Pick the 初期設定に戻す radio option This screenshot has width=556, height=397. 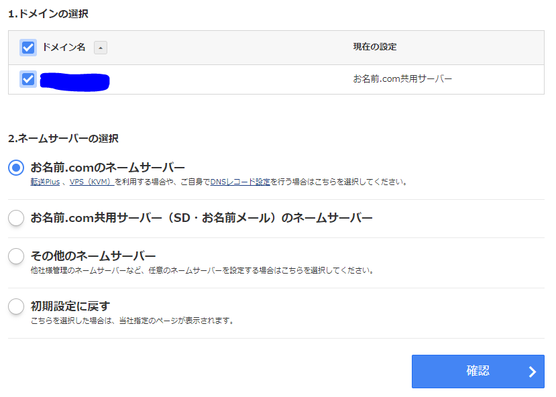click(x=16, y=306)
